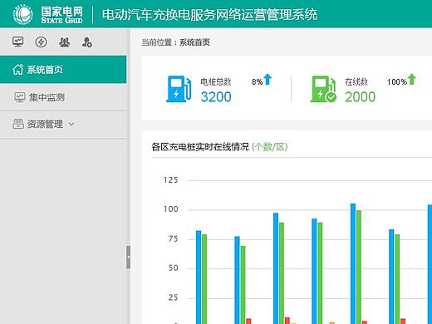Screen dimensions: 432x324
Task: Click the 100 y-axis label
Action: pos(170,209)
